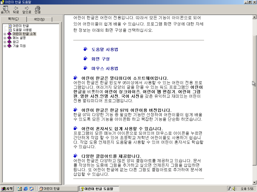Follow the 화면 구성 link
This screenshot has height=192, width=257.
100,59
